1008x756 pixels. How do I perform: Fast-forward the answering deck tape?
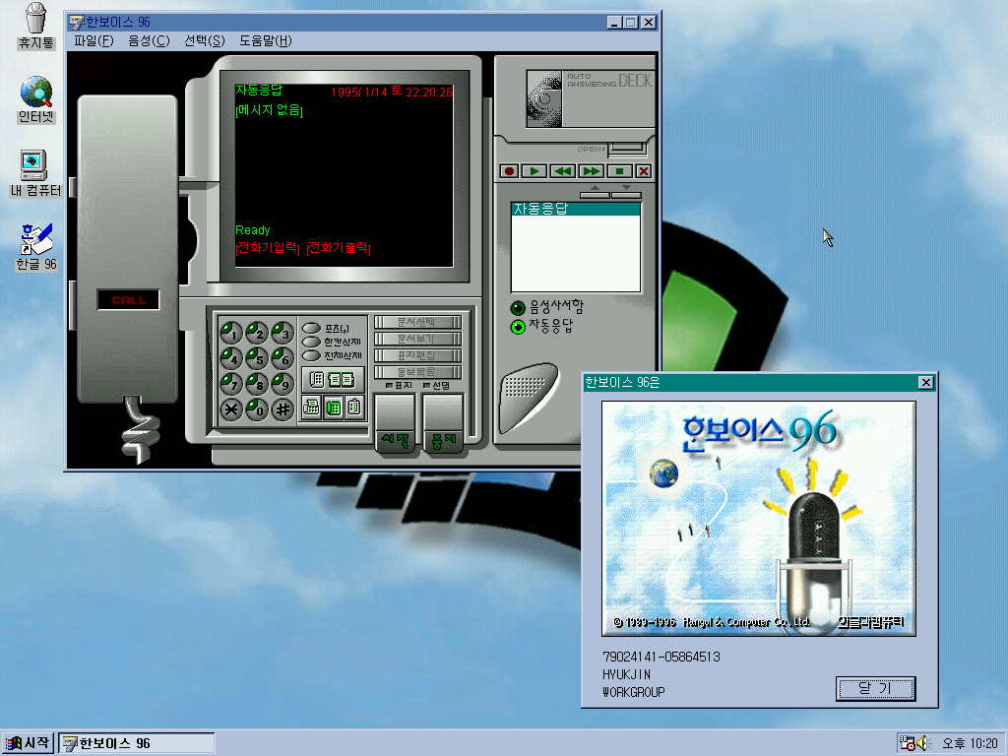[591, 171]
